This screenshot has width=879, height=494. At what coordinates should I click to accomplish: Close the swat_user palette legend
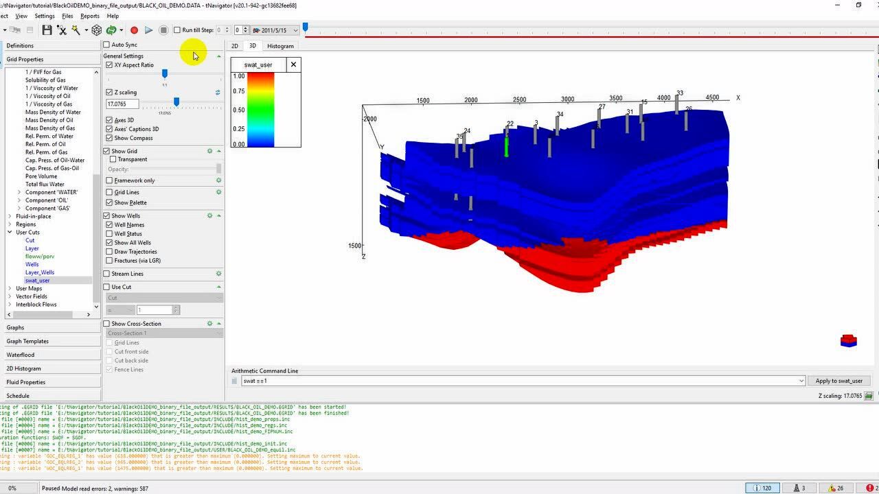pos(293,64)
